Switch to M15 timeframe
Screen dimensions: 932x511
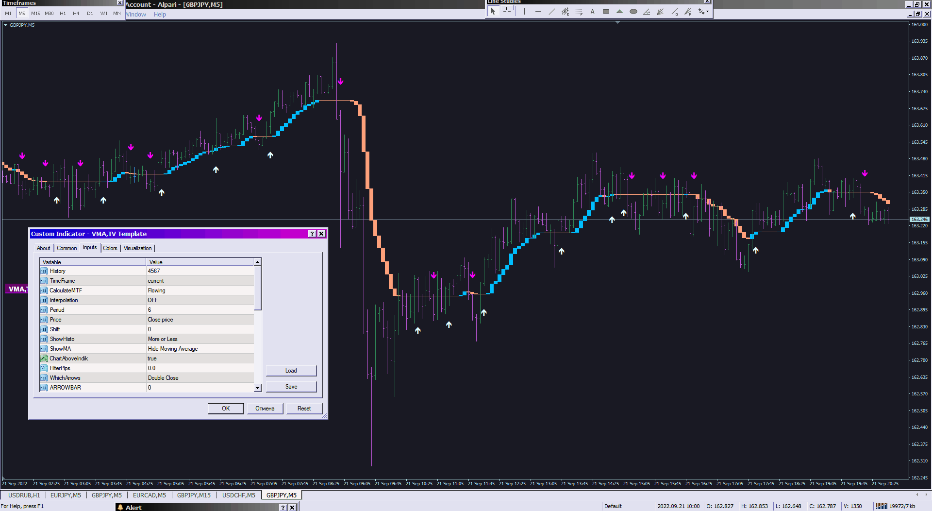pyautogui.click(x=35, y=14)
